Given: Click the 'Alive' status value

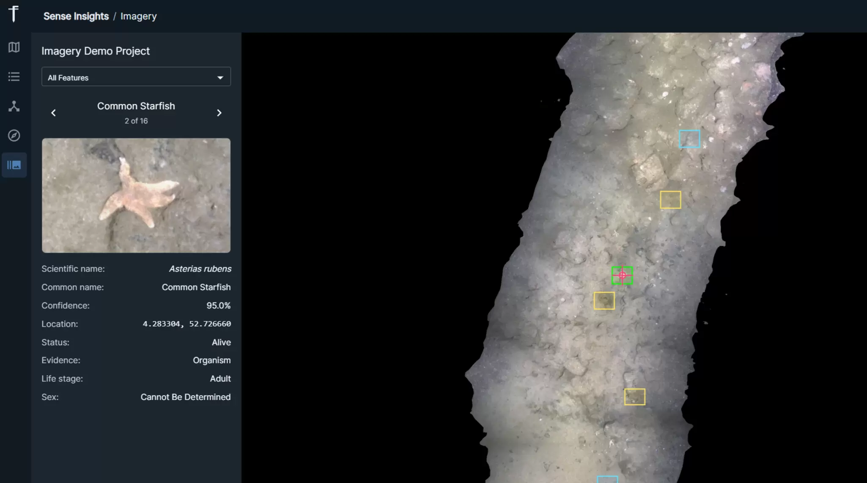Looking at the screenshot, I should click(221, 342).
